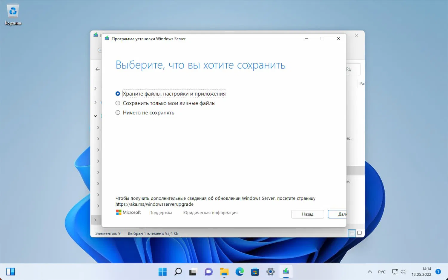
Task: Collapse the expanded node in Explorer tree
Action: point(95,116)
